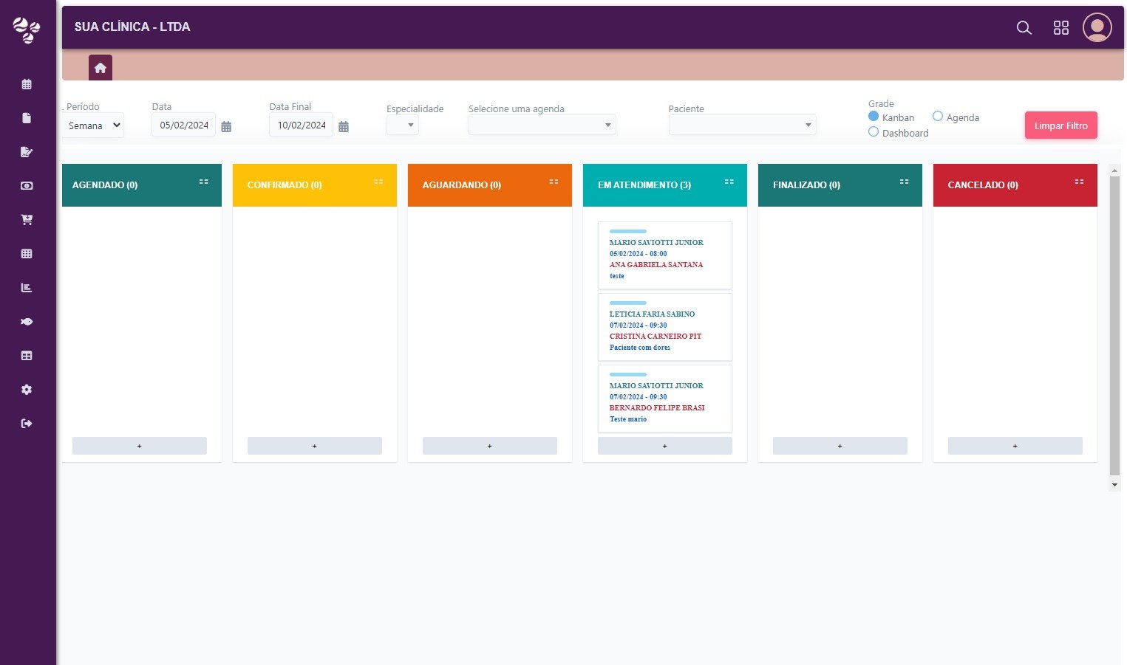Screen dimensions: 1127x665
Task: Select the Agenda grade option
Action: 938,117
